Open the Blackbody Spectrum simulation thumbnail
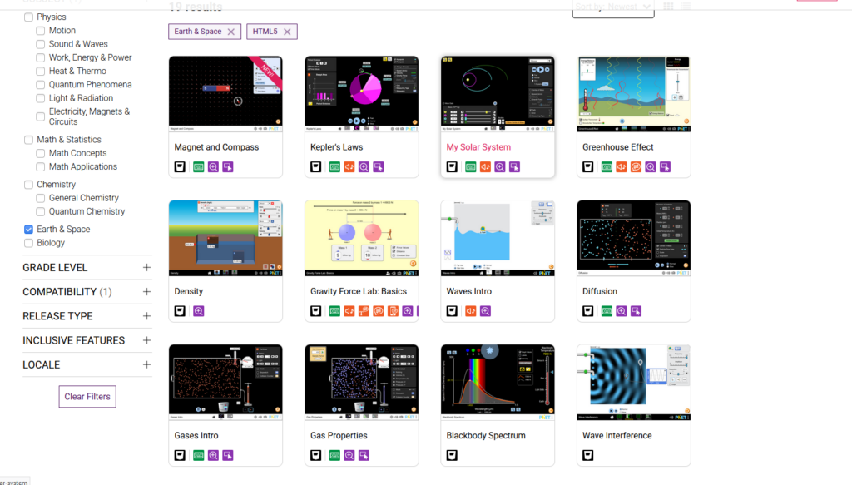The width and height of the screenshot is (852, 485). point(498,381)
